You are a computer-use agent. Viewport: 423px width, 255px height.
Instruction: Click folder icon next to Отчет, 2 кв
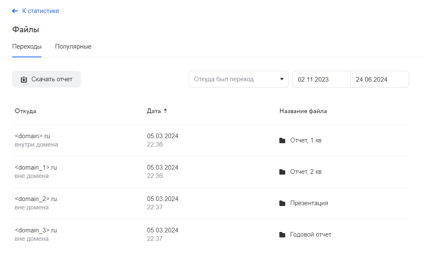tap(282, 172)
